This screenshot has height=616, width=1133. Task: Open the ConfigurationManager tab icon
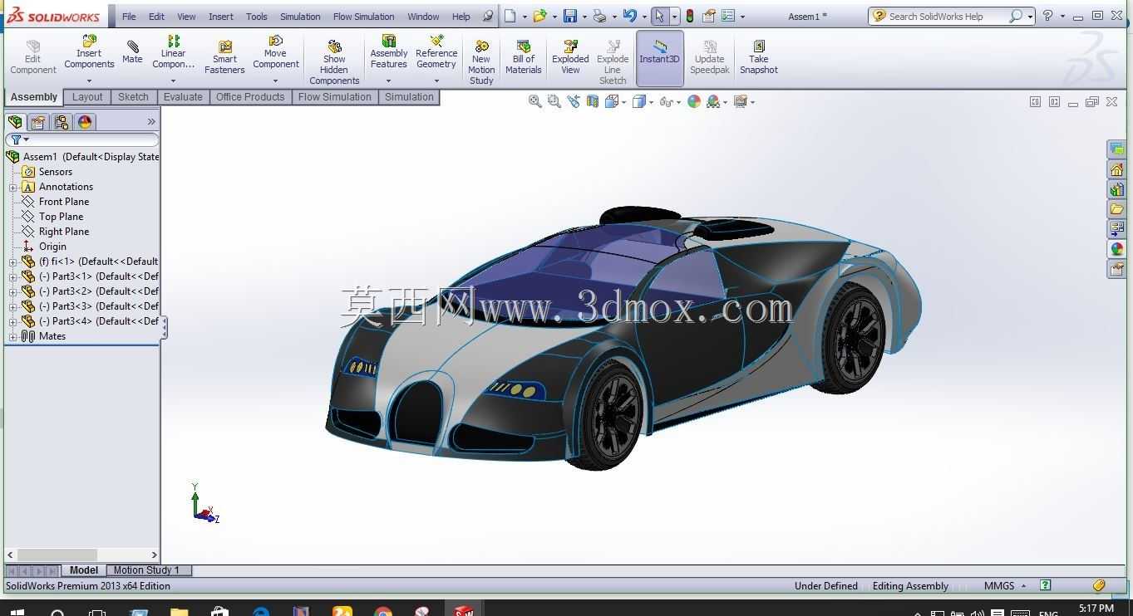coord(62,122)
